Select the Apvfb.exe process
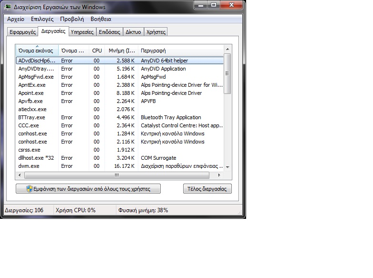 pyautogui.click(x=120, y=101)
